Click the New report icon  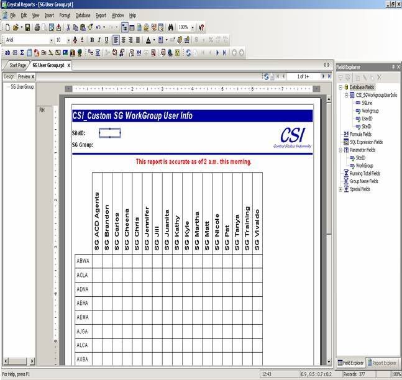8,27
